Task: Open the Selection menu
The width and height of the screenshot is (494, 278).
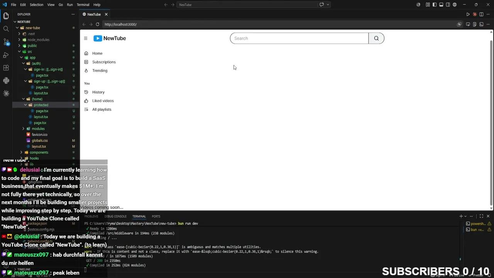Action: click(x=36, y=5)
